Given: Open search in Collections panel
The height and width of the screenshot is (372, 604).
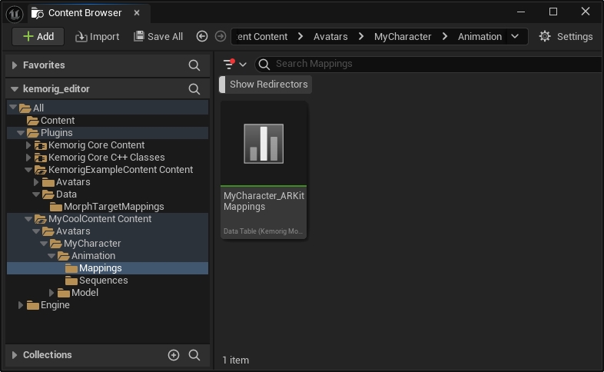Looking at the screenshot, I should (194, 355).
